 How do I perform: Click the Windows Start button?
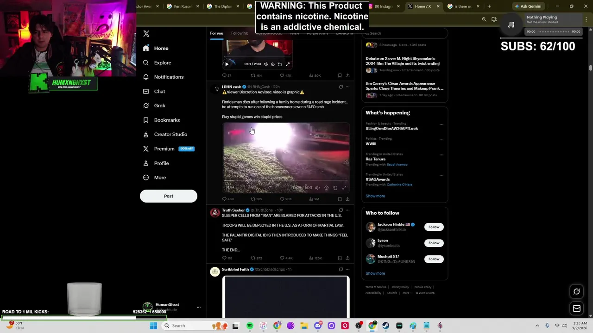(x=153, y=326)
